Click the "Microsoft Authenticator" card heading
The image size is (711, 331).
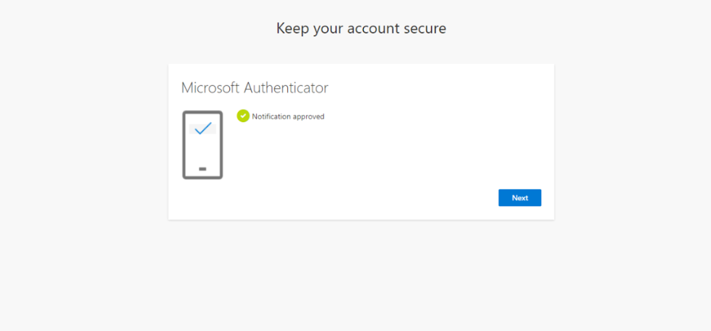pyautogui.click(x=255, y=88)
